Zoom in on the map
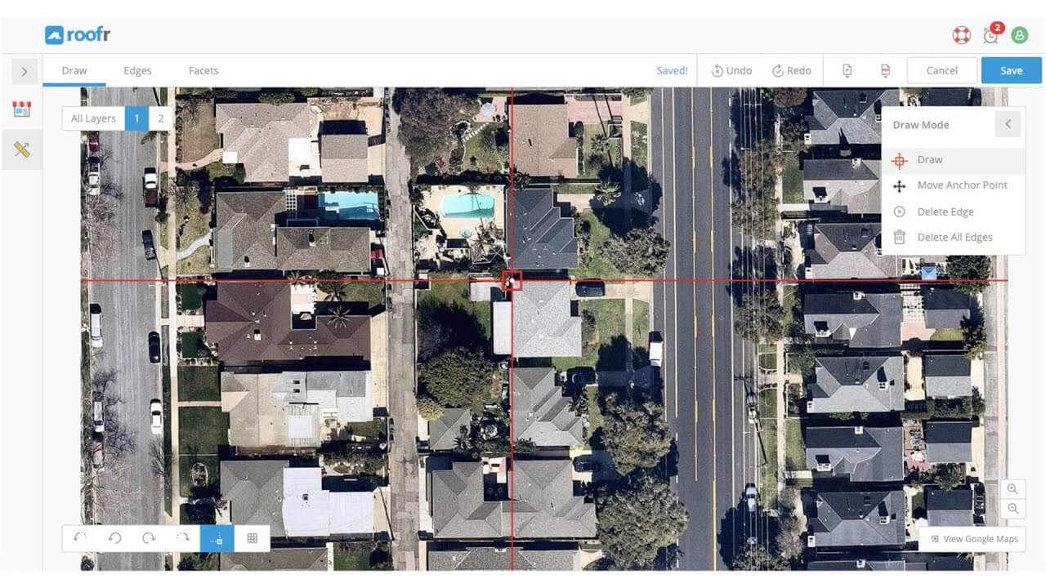 click(x=1012, y=489)
